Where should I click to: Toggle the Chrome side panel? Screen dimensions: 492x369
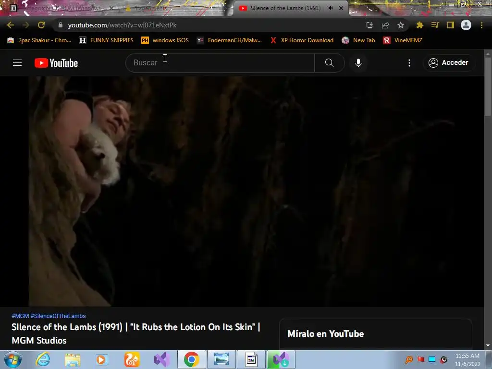pos(451,25)
